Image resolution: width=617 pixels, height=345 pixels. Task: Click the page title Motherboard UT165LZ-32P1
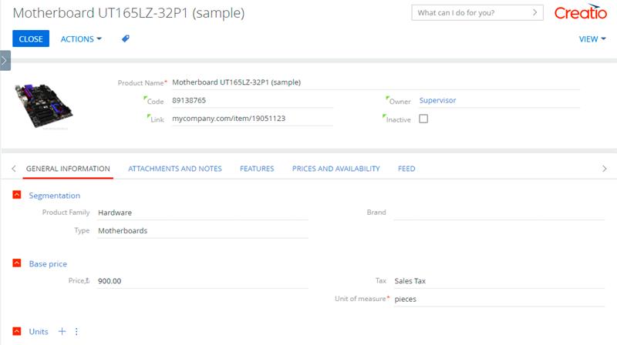(x=129, y=13)
